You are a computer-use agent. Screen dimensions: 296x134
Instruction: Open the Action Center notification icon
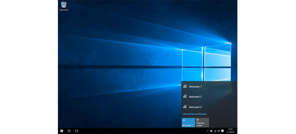pyautogui.click(x=223, y=131)
